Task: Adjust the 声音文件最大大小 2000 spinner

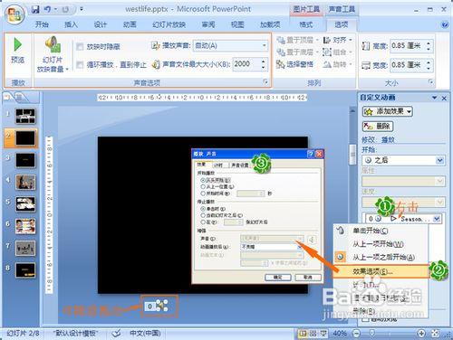Action: pyautogui.click(x=263, y=64)
